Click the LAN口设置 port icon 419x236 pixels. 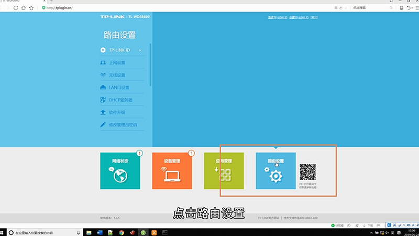click(x=103, y=88)
